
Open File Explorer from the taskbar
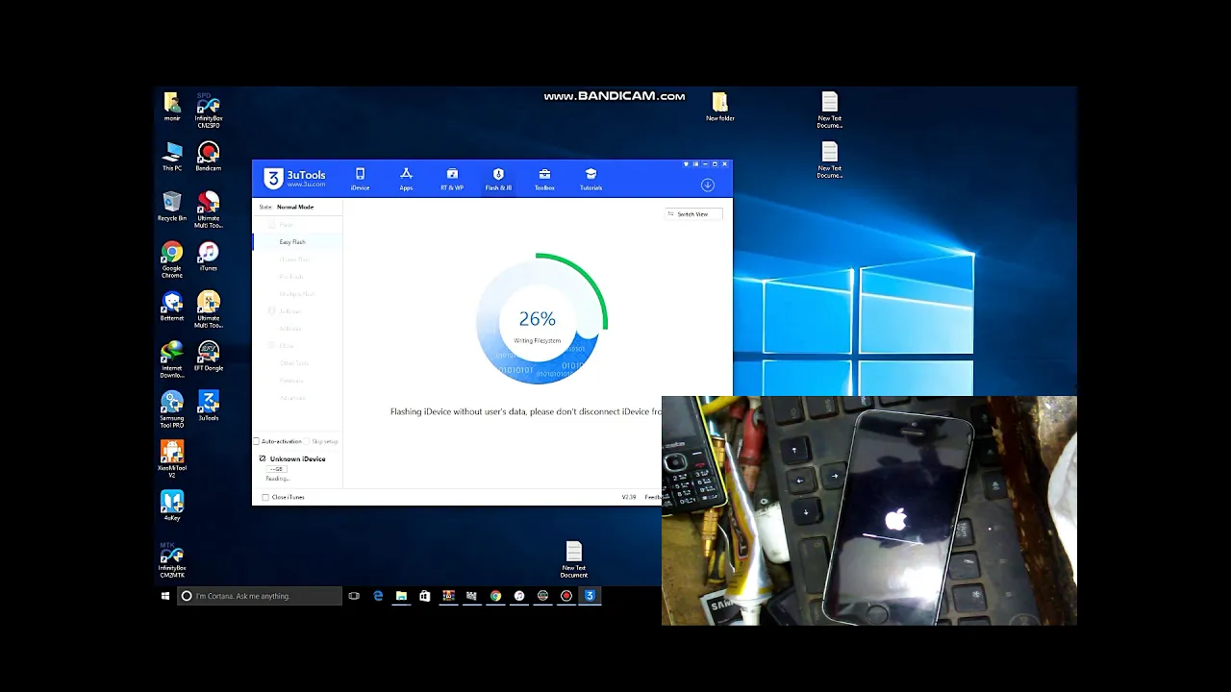tap(401, 596)
